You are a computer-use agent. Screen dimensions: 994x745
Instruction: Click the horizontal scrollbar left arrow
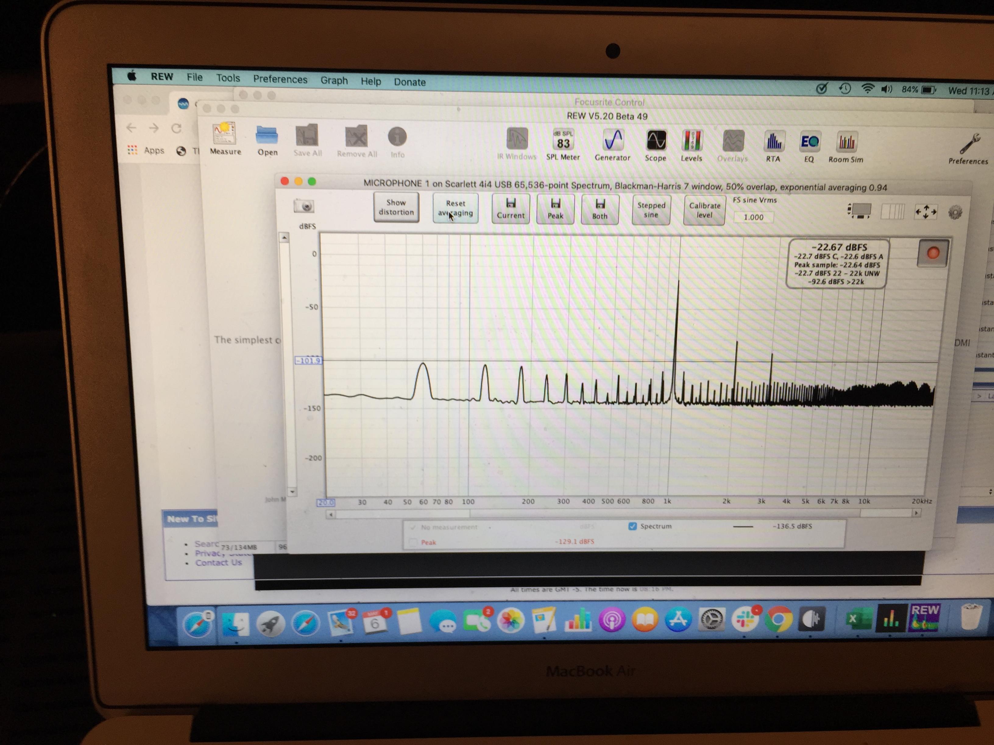(331, 514)
